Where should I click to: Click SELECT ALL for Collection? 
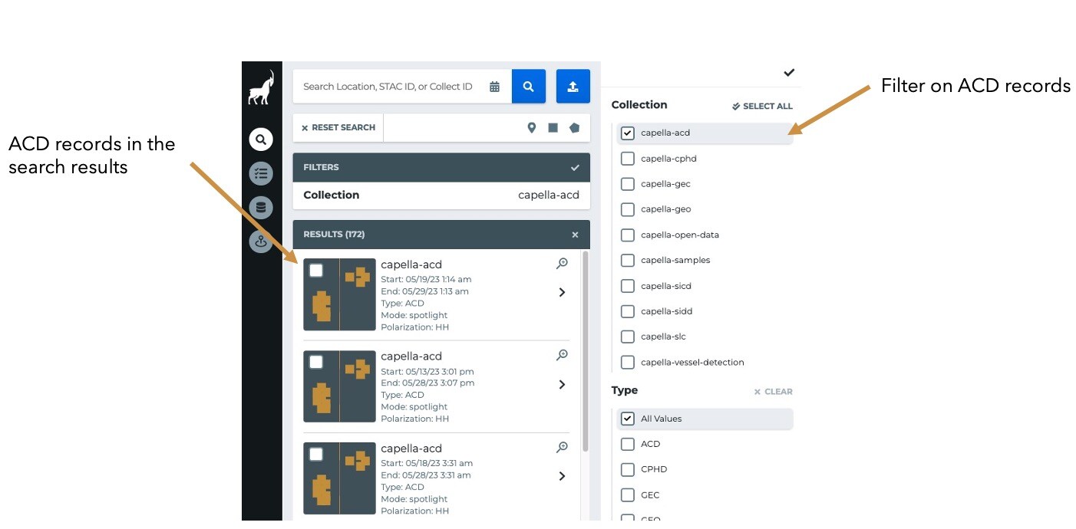pyautogui.click(x=762, y=107)
